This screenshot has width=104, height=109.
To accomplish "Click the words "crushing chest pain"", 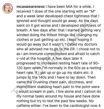I will (x=50, y=82).
